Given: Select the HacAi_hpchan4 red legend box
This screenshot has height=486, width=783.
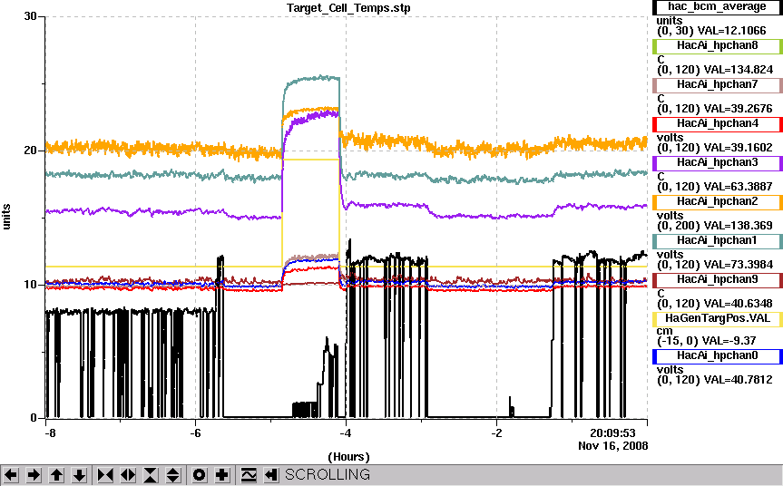Looking at the screenshot, I should click(x=717, y=123).
